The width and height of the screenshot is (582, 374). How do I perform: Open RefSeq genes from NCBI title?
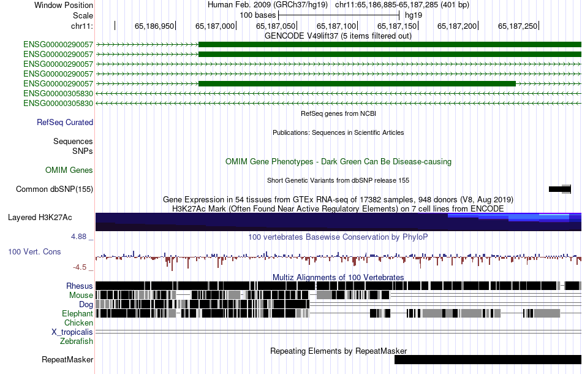(x=338, y=113)
